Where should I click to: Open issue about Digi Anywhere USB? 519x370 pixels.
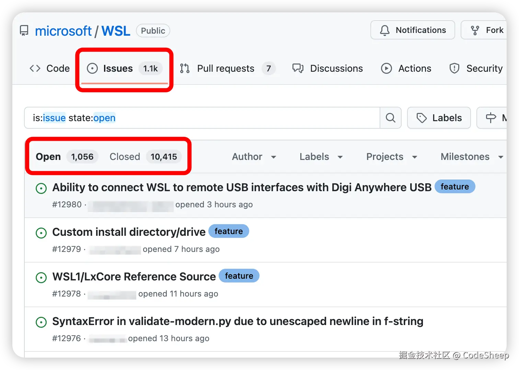[x=242, y=187]
